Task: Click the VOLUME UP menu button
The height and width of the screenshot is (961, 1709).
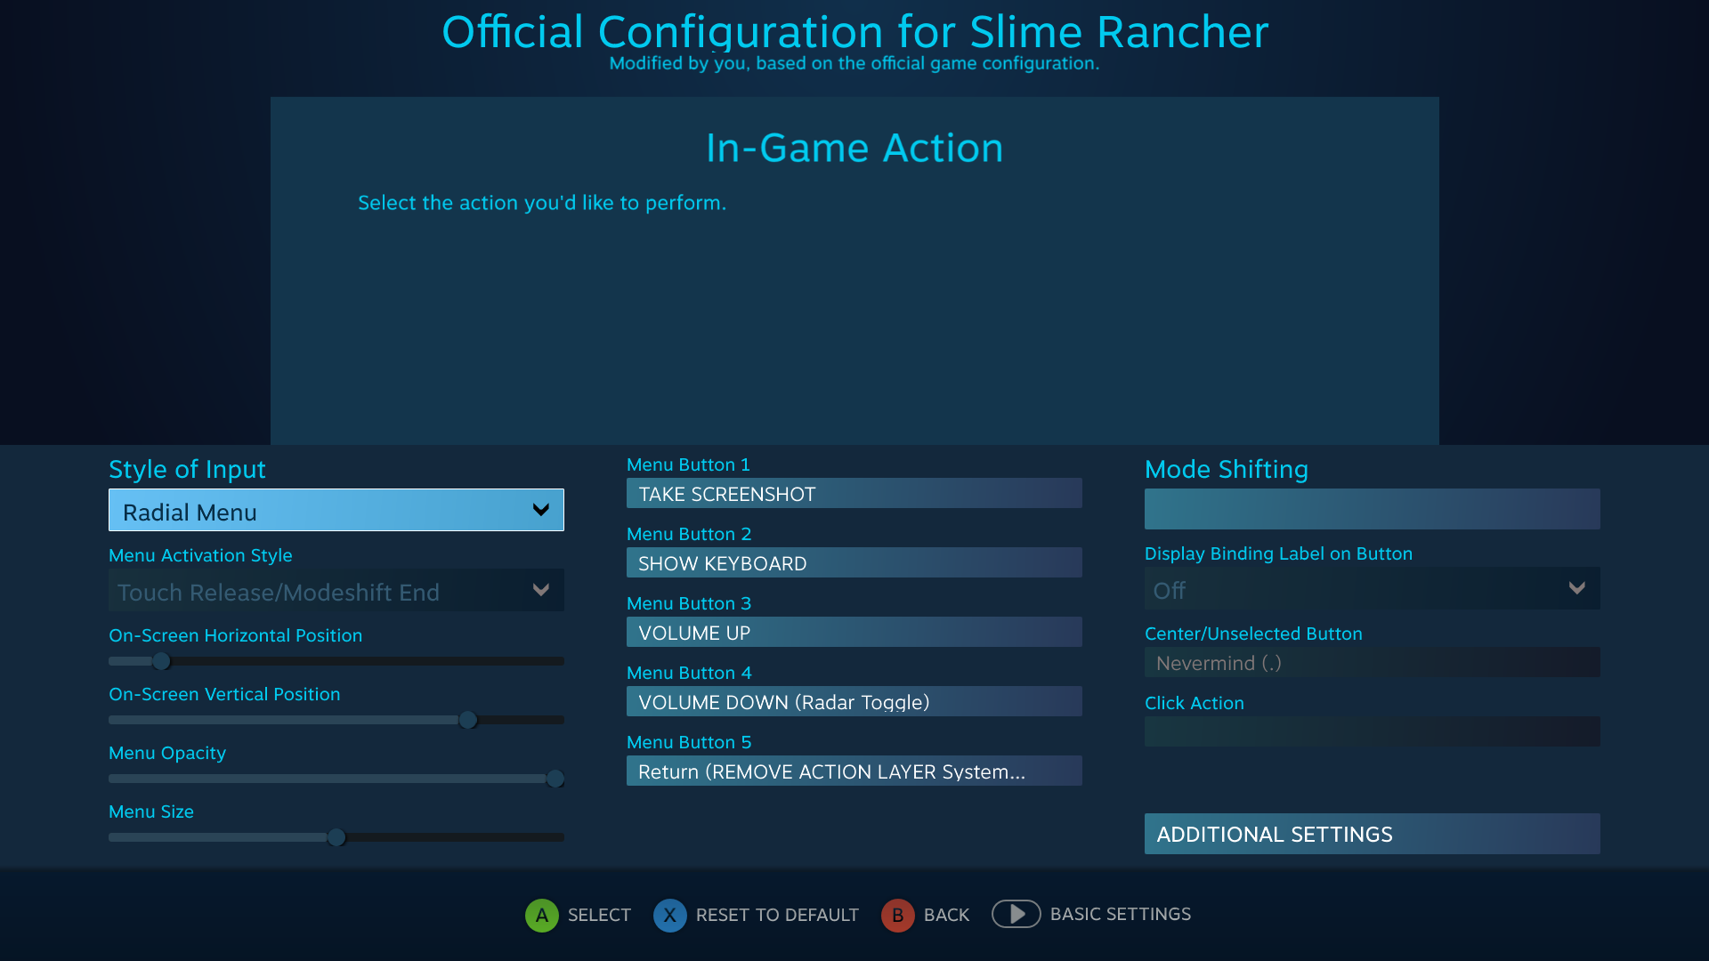Action: [854, 633]
